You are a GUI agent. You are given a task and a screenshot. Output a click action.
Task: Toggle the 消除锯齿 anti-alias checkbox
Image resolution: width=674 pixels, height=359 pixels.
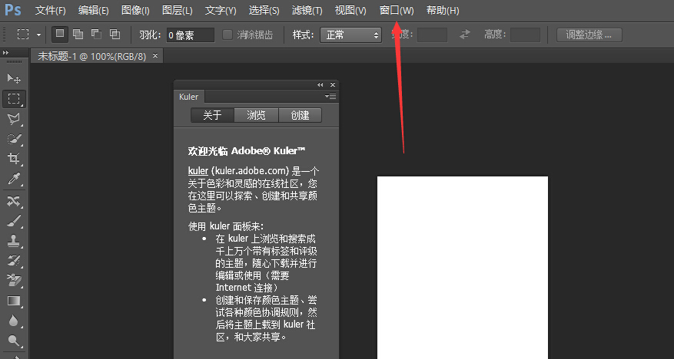(227, 35)
